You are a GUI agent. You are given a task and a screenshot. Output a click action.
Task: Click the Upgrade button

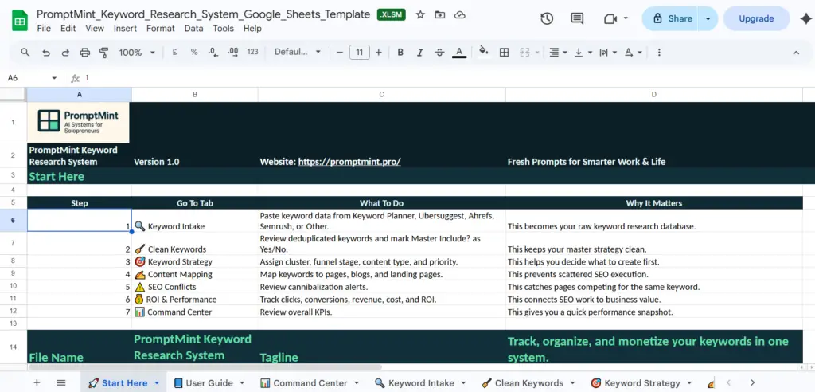pyautogui.click(x=756, y=19)
